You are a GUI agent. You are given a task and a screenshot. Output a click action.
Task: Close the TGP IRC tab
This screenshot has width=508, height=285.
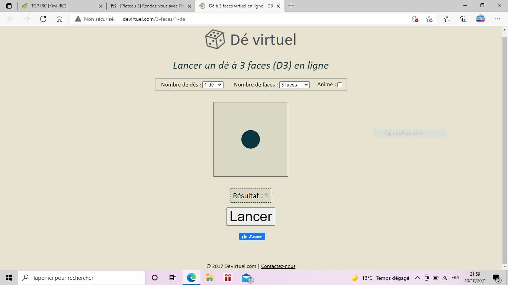(100, 6)
